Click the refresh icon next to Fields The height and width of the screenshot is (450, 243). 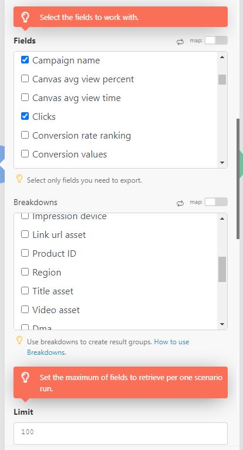pyautogui.click(x=180, y=42)
